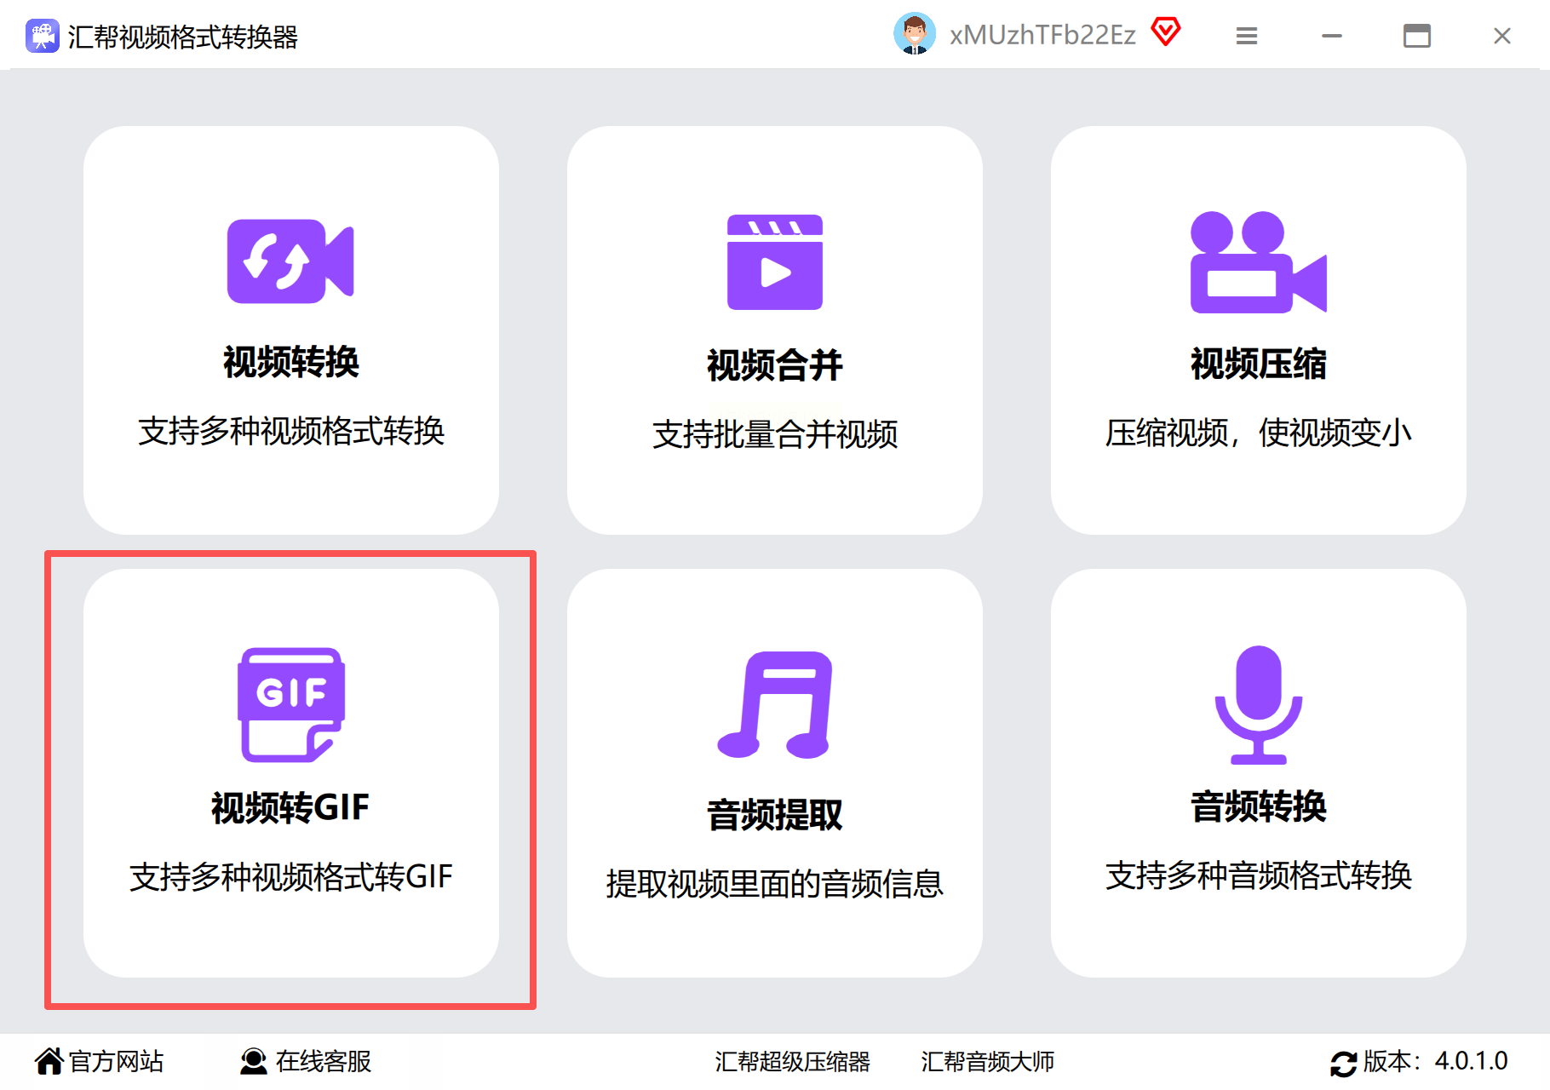This screenshot has height=1090, width=1550.
Task: Minimize the converter window
Action: click(1332, 36)
